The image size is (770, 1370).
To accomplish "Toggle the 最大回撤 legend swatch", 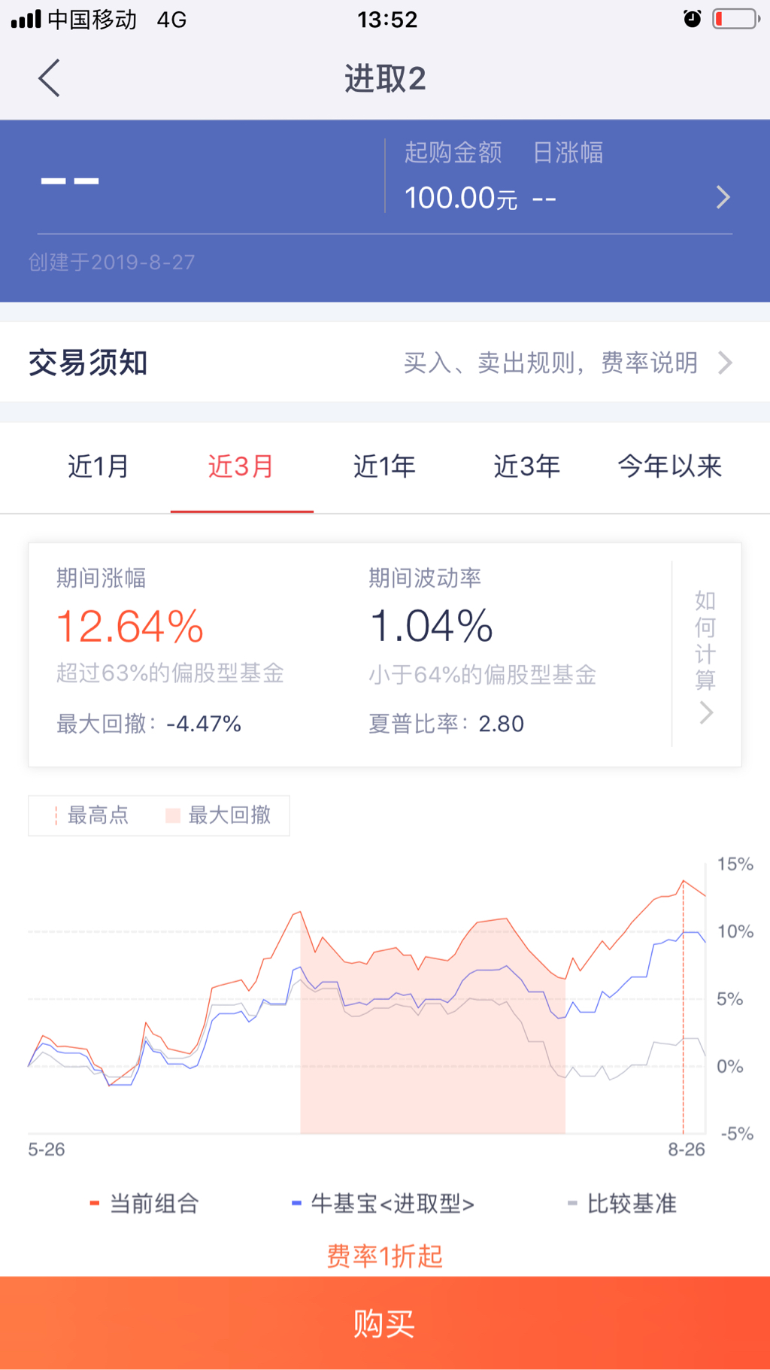I will click(173, 816).
